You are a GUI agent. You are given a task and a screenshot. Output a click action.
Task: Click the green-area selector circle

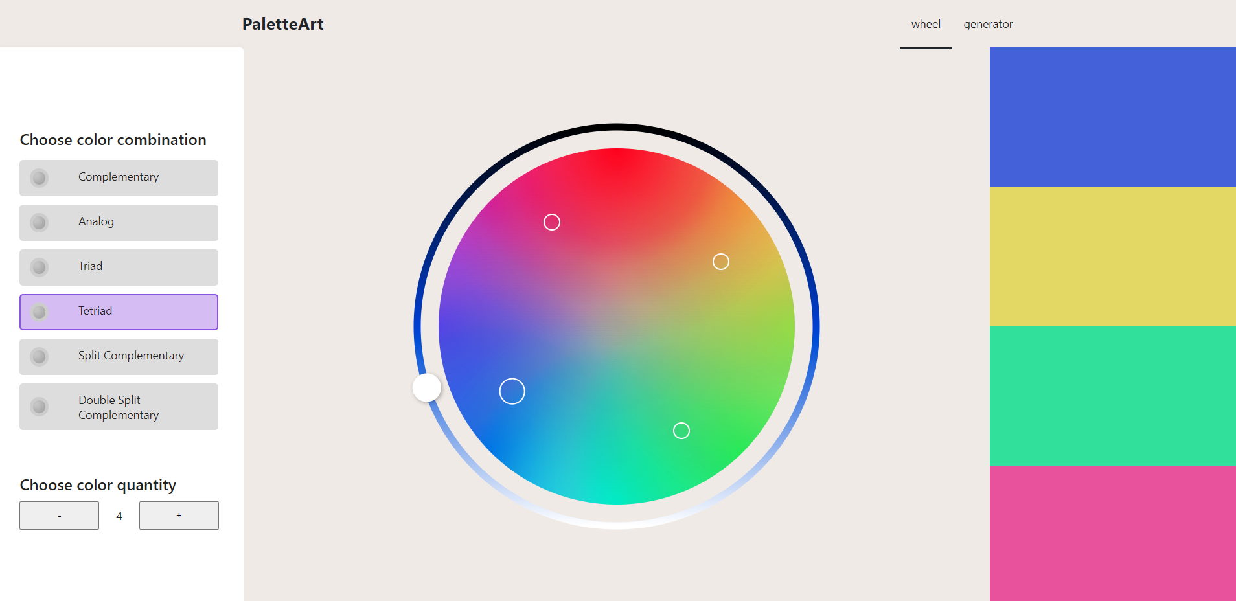point(681,430)
